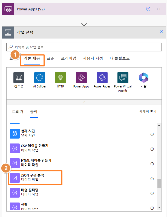Show info for JSON 구문 분석

pyautogui.click(x=152, y=179)
